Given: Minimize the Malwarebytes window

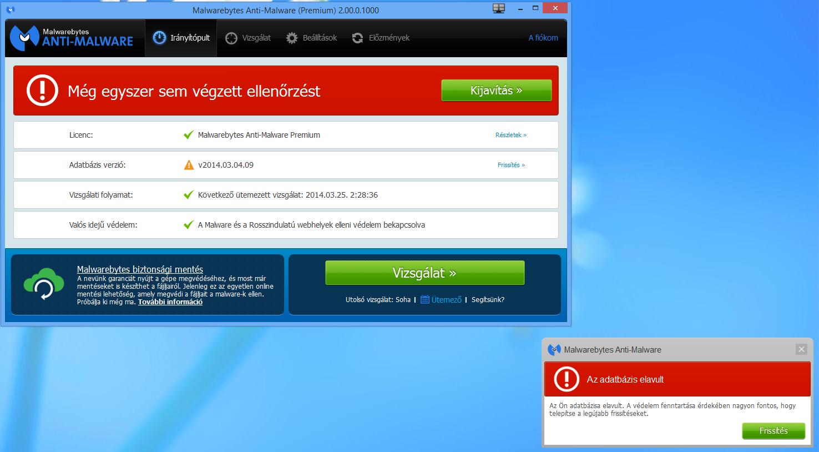Looking at the screenshot, I should coord(520,8).
